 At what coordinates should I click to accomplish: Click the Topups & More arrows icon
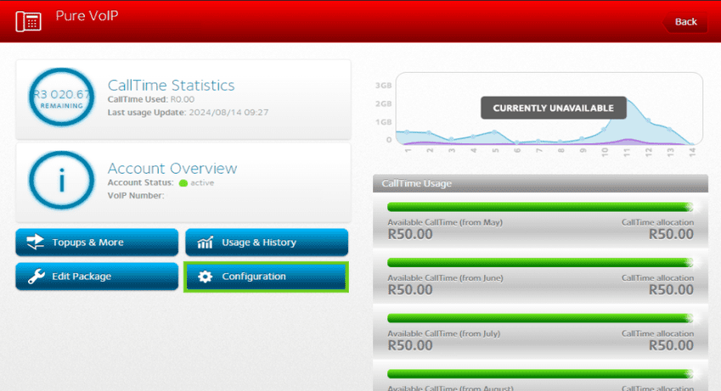click(x=36, y=243)
